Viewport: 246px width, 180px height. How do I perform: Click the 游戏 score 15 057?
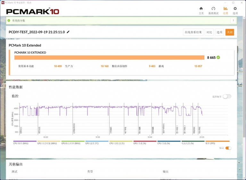(x=198, y=66)
